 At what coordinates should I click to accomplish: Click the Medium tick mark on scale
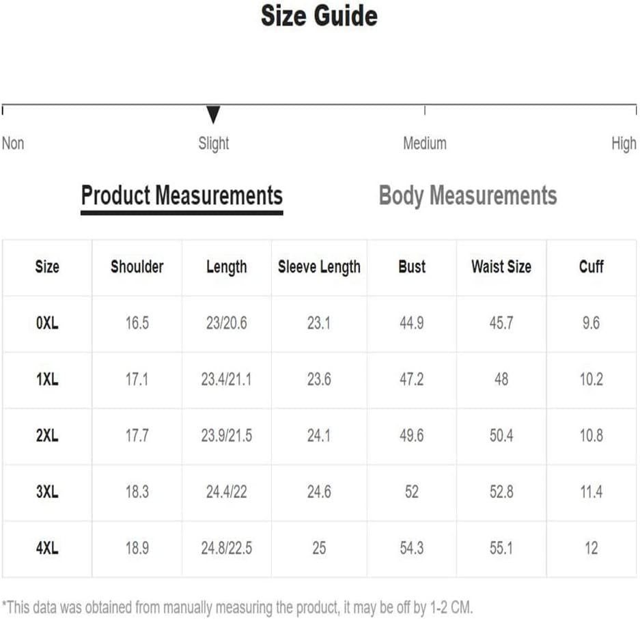click(425, 110)
